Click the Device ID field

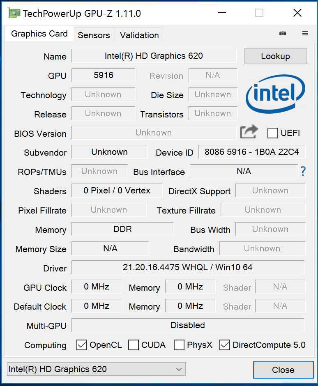(x=251, y=152)
